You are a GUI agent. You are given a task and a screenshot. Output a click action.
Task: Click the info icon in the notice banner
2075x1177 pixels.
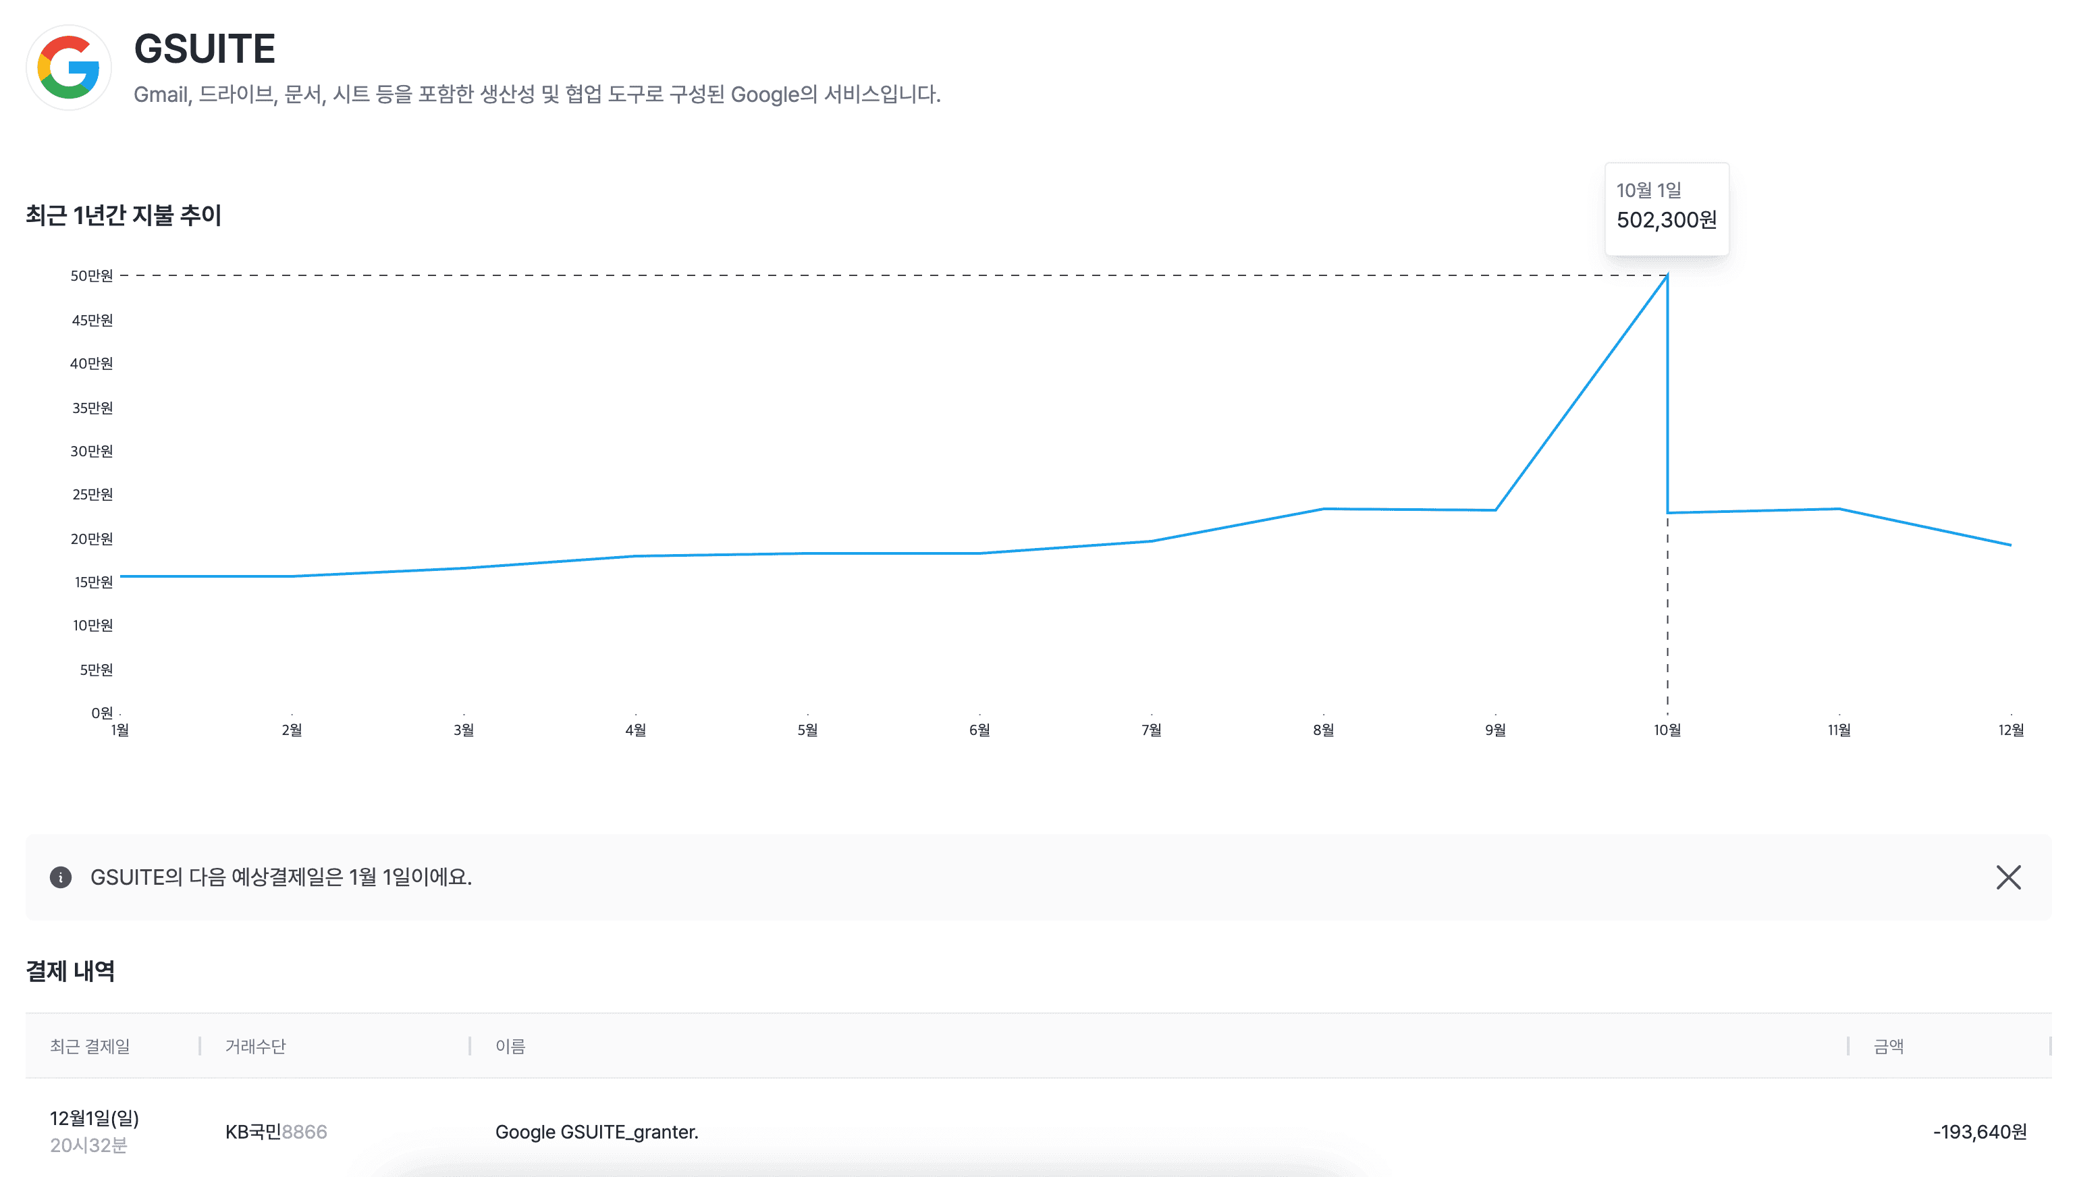pyautogui.click(x=61, y=877)
